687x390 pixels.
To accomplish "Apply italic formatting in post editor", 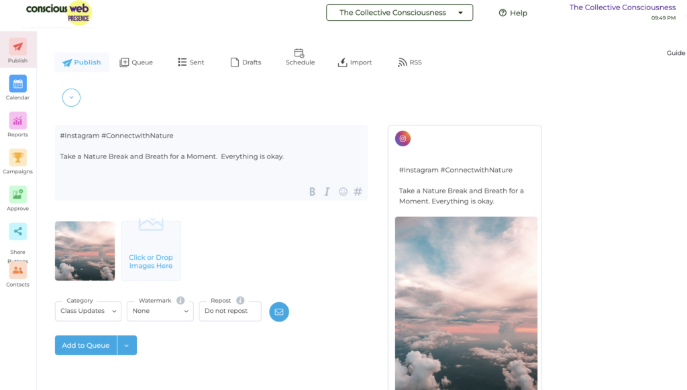I will point(327,191).
